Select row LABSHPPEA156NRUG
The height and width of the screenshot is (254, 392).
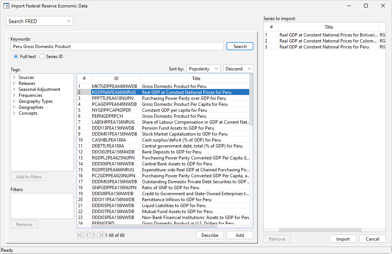click(163, 122)
